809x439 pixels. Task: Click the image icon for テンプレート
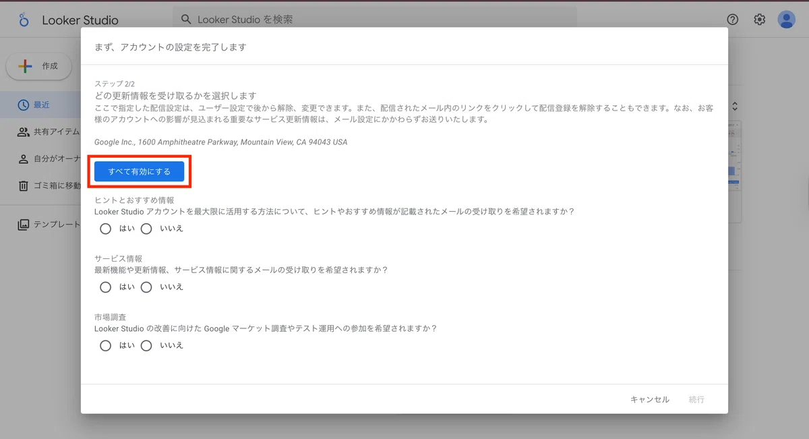pyautogui.click(x=24, y=225)
